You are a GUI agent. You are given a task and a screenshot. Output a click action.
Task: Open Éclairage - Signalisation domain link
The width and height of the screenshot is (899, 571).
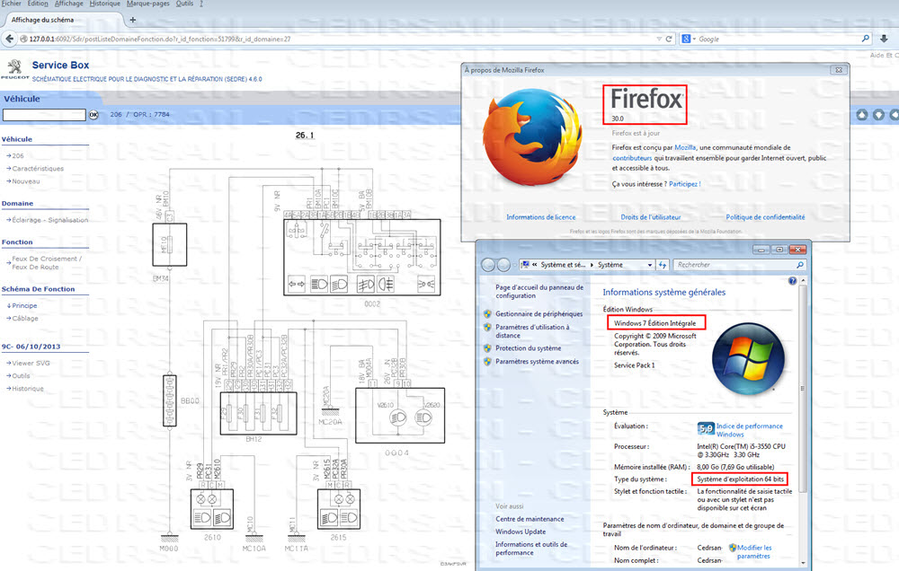[x=49, y=220]
